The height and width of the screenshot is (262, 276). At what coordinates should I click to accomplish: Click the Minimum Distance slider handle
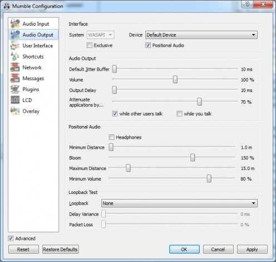[x=111, y=147]
